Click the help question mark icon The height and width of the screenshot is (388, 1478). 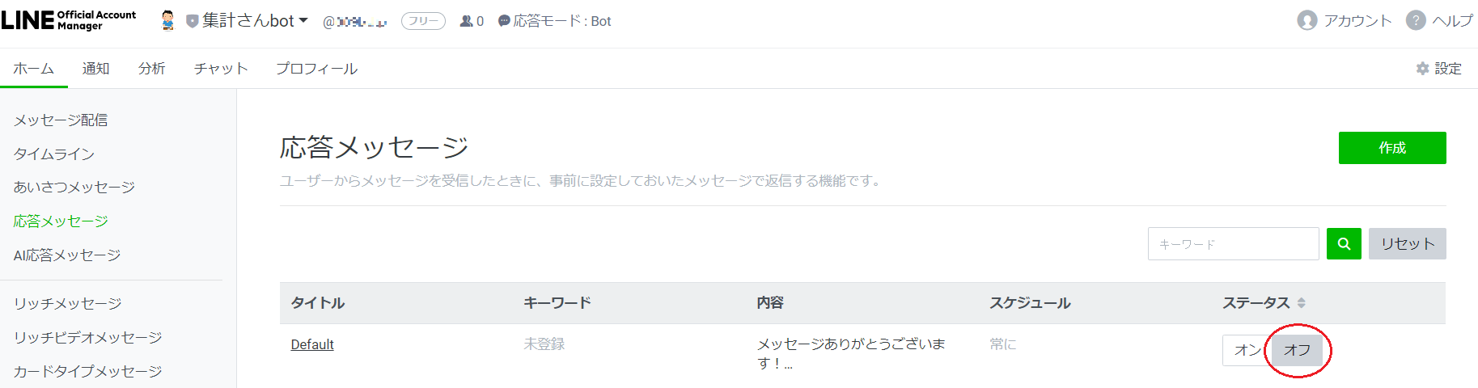pos(1416,20)
